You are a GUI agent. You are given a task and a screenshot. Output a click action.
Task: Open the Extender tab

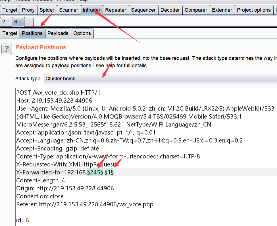point(222,10)
